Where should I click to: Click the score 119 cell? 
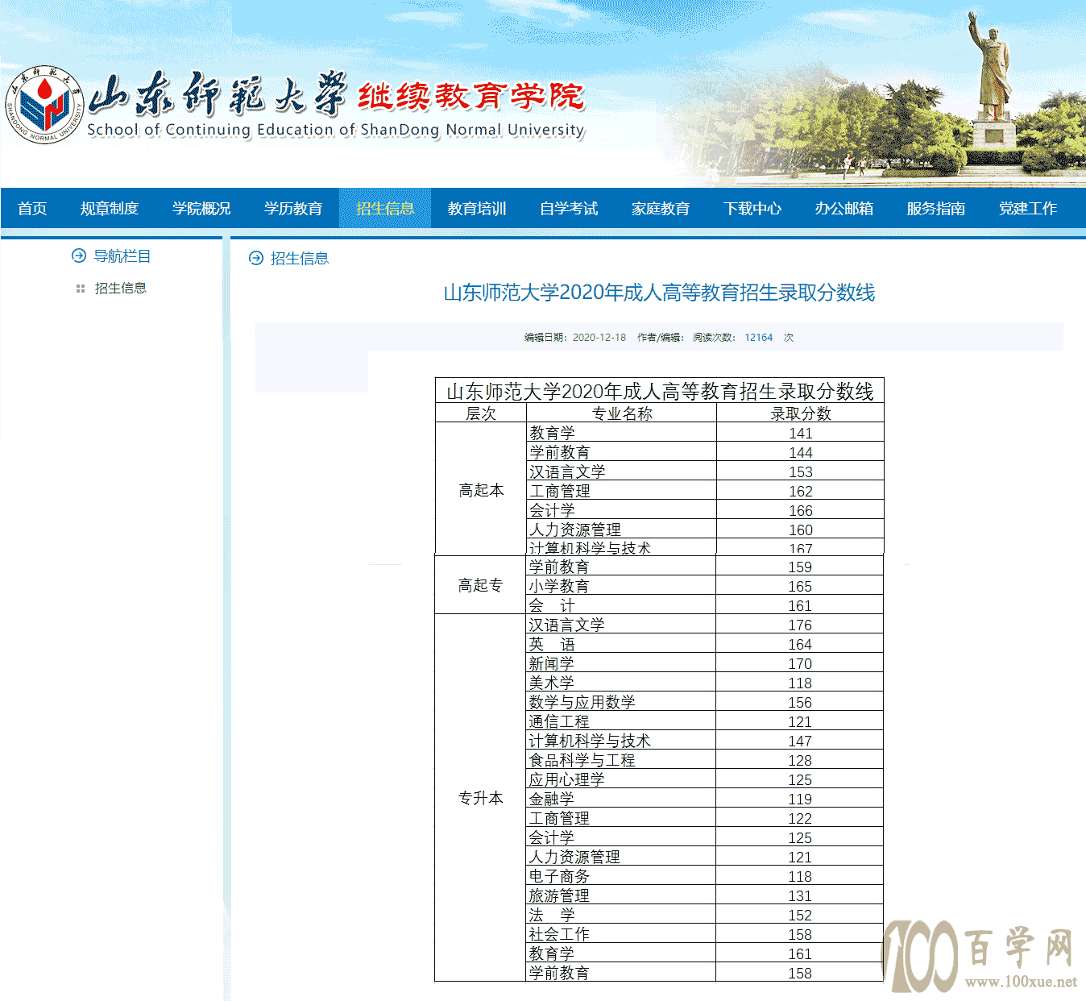tap(800, 799)
